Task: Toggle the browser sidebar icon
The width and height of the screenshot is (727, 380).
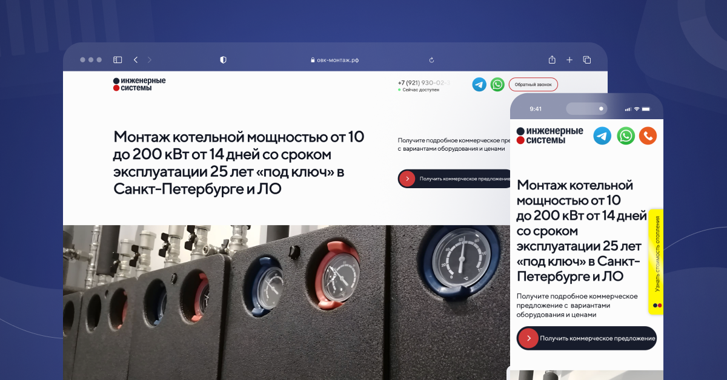Action: 118,60
